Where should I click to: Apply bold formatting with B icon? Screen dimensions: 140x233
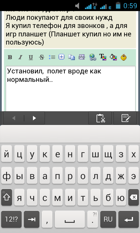(x=10, y=57)
